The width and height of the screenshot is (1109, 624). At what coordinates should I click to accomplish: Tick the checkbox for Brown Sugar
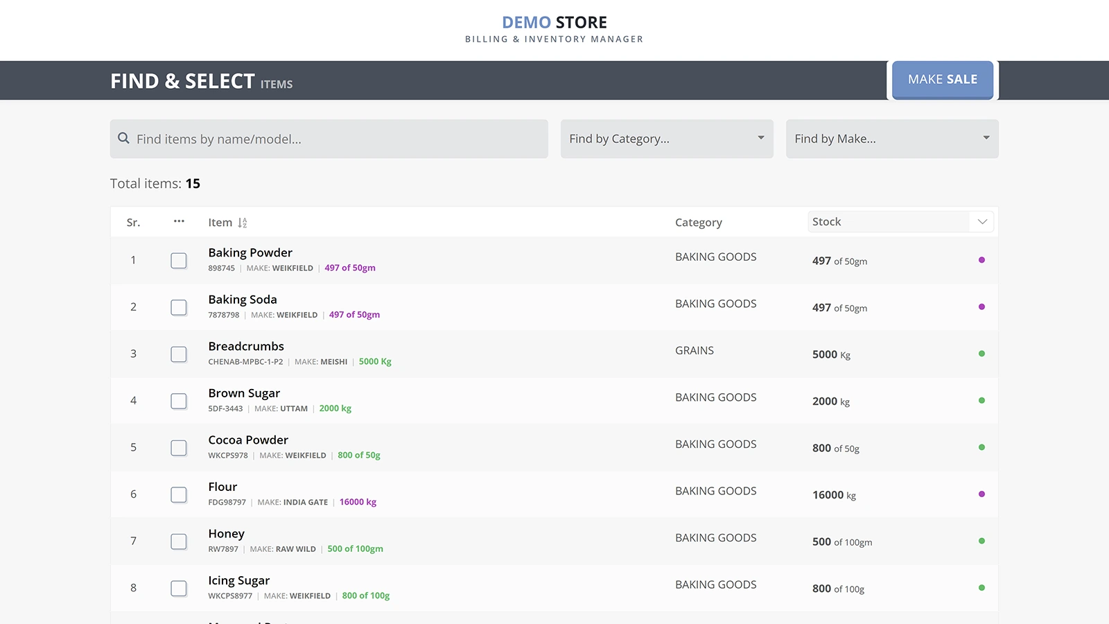pyautogui.click(x=179, y=401)
